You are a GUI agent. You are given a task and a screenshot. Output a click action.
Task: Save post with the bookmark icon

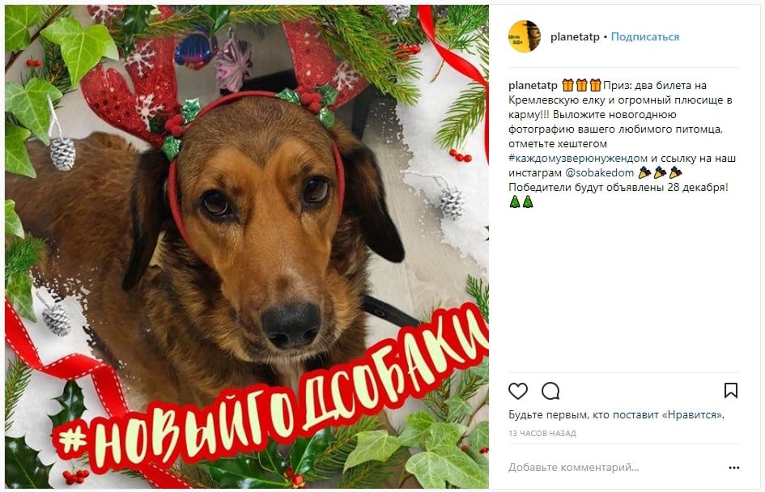pos(730,391)
